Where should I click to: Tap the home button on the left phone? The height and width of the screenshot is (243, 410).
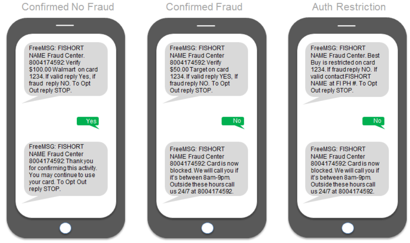(x=65, y=228)
